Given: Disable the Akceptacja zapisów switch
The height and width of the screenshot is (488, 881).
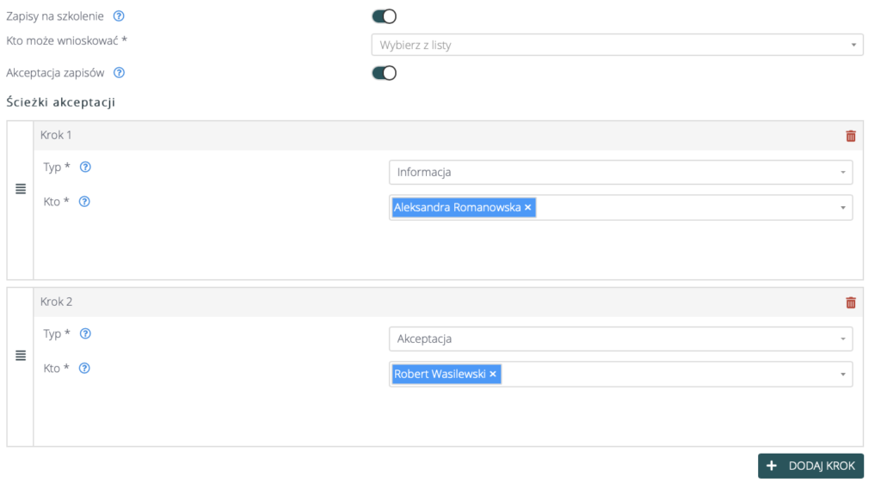Looking at the screenshot, I should point(384,73).
